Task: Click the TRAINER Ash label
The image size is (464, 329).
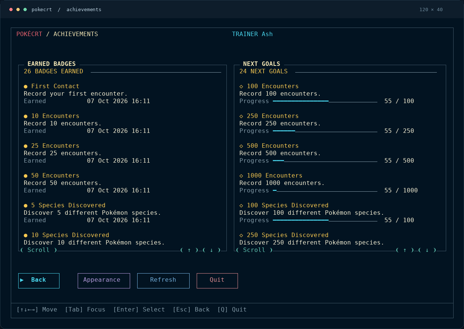Action: [252, 34]
